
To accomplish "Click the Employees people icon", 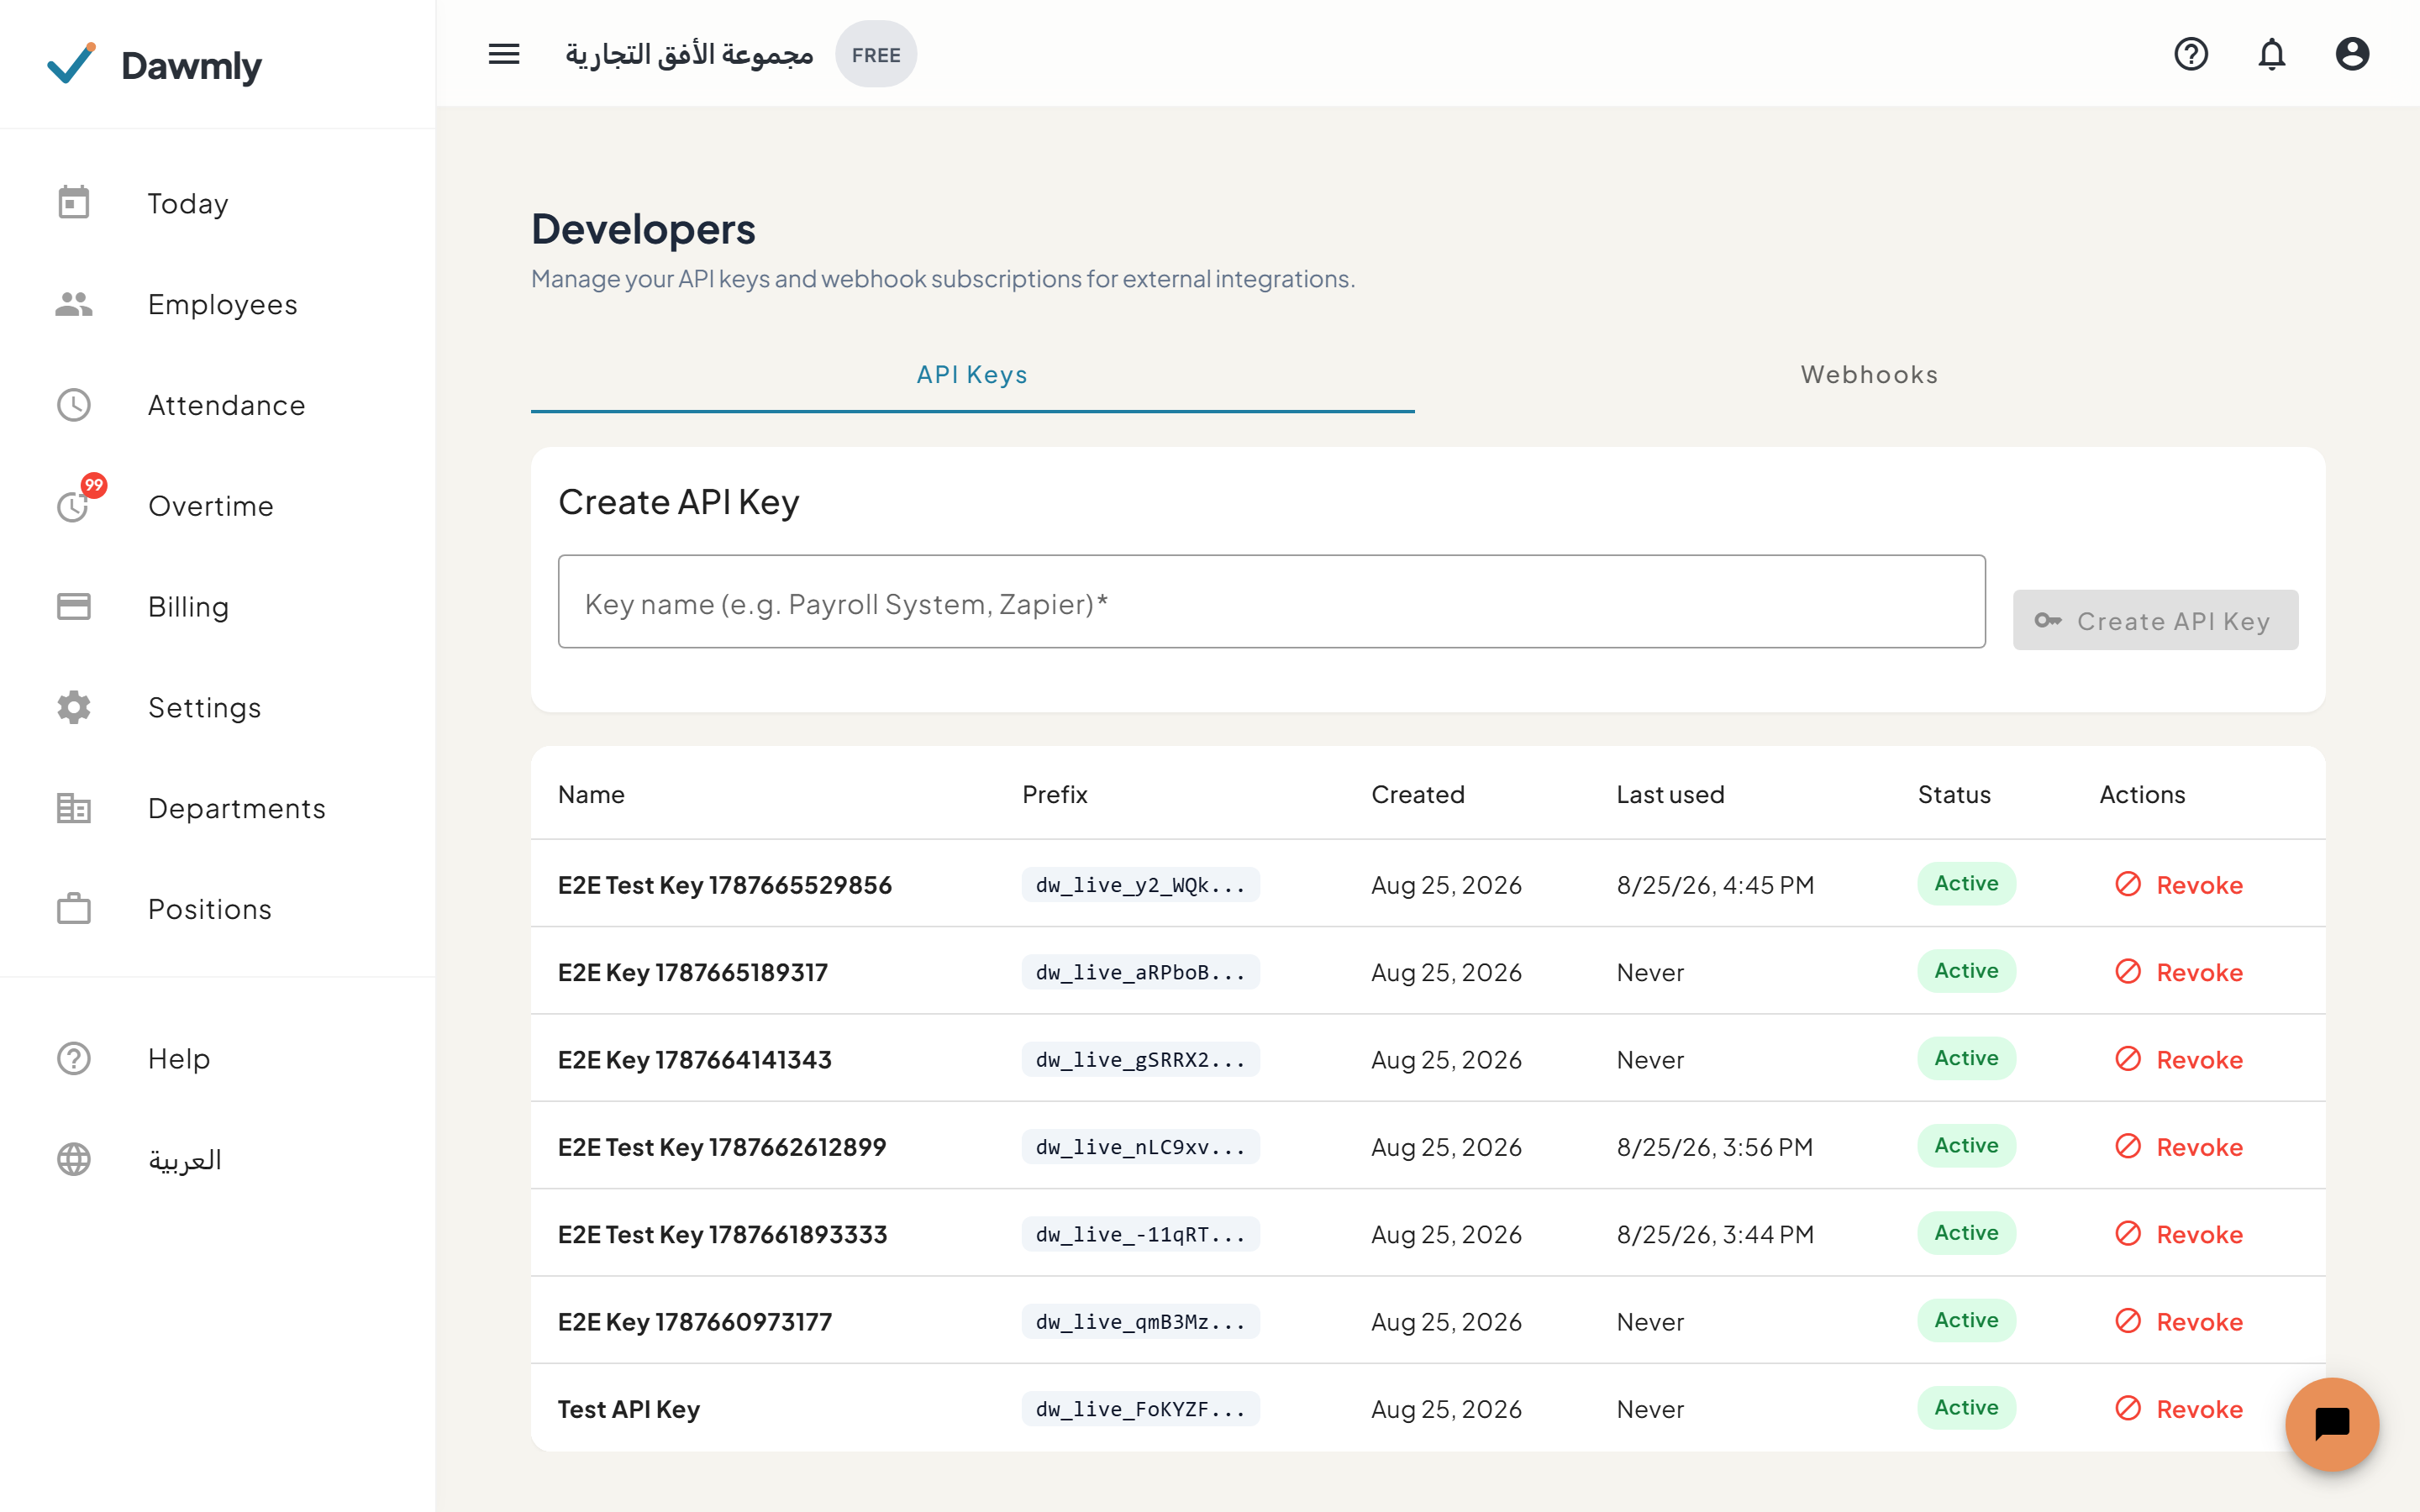I will point(74,304).
